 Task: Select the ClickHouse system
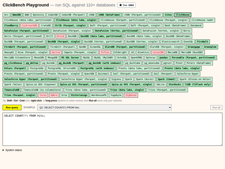click(x=183, y=15)
